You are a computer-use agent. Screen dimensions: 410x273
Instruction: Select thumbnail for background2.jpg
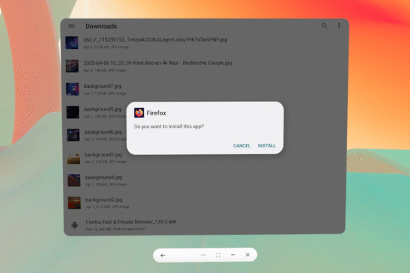tap(74, 203)
